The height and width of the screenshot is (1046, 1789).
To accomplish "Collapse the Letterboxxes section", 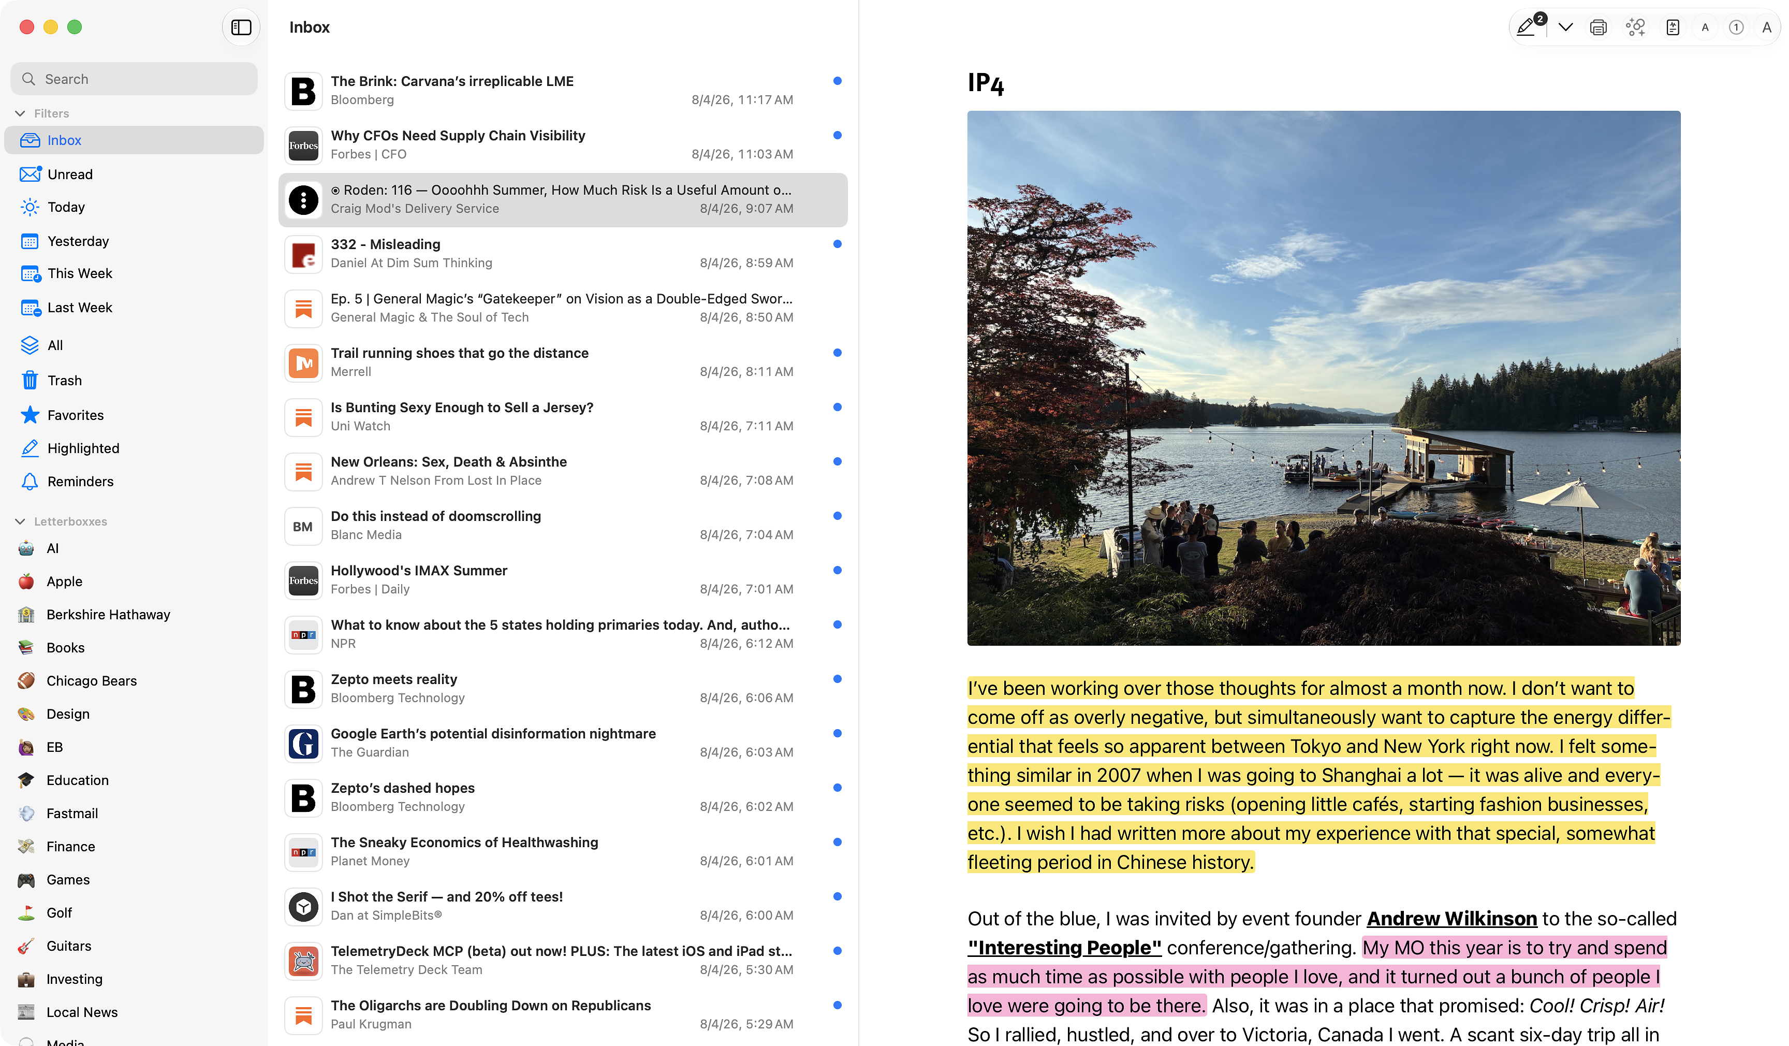I will coord(20,521).
